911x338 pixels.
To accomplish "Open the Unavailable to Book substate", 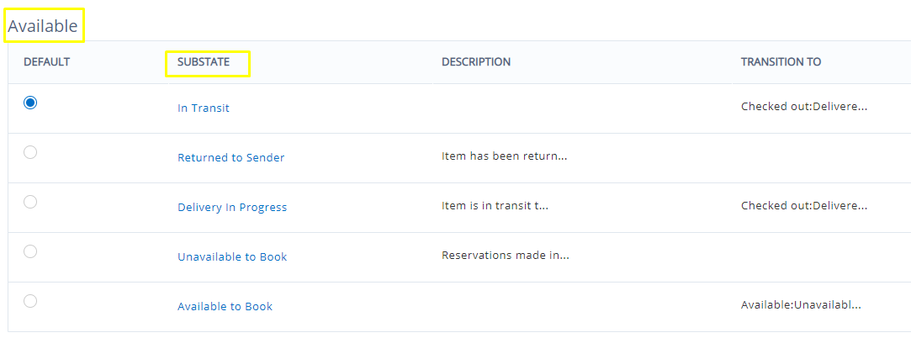I will 232,257.
